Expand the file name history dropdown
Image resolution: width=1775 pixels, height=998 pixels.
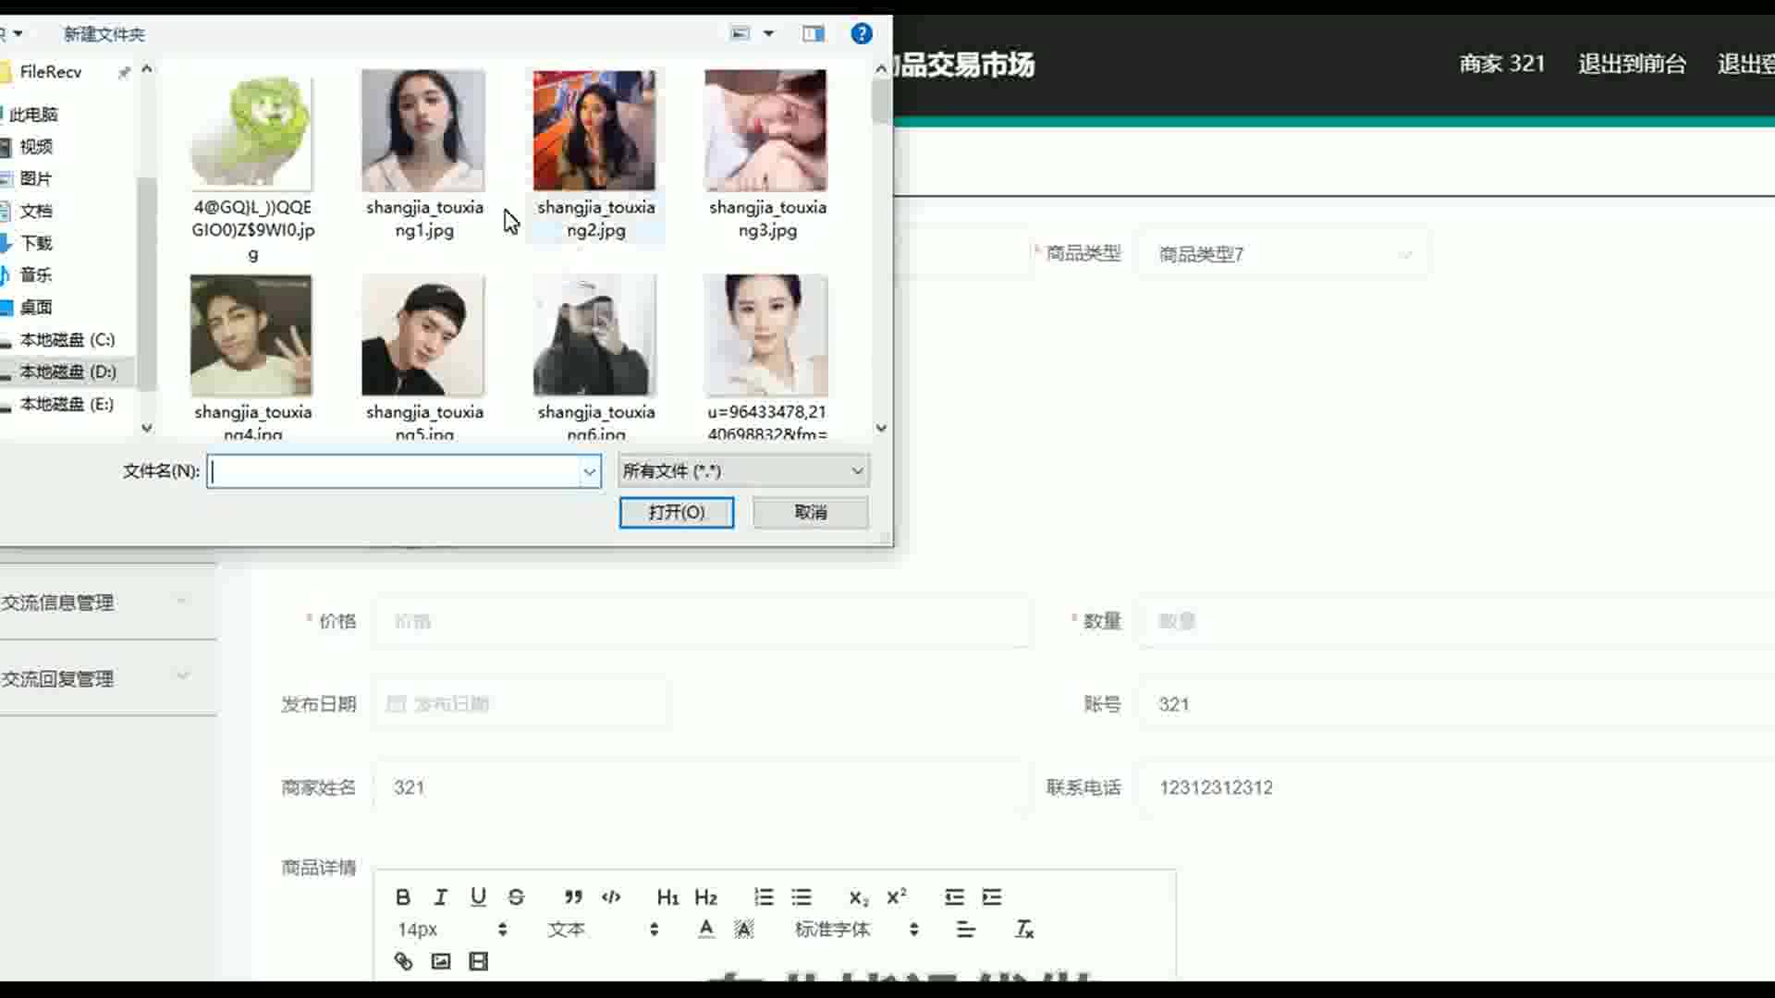click(589, 472)
